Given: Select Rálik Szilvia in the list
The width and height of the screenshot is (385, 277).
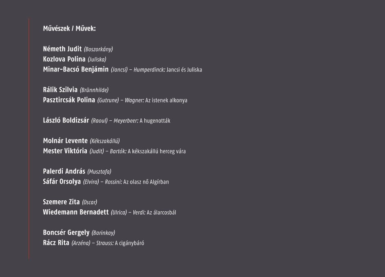Looking at the screenshot, I should (60, 90).
